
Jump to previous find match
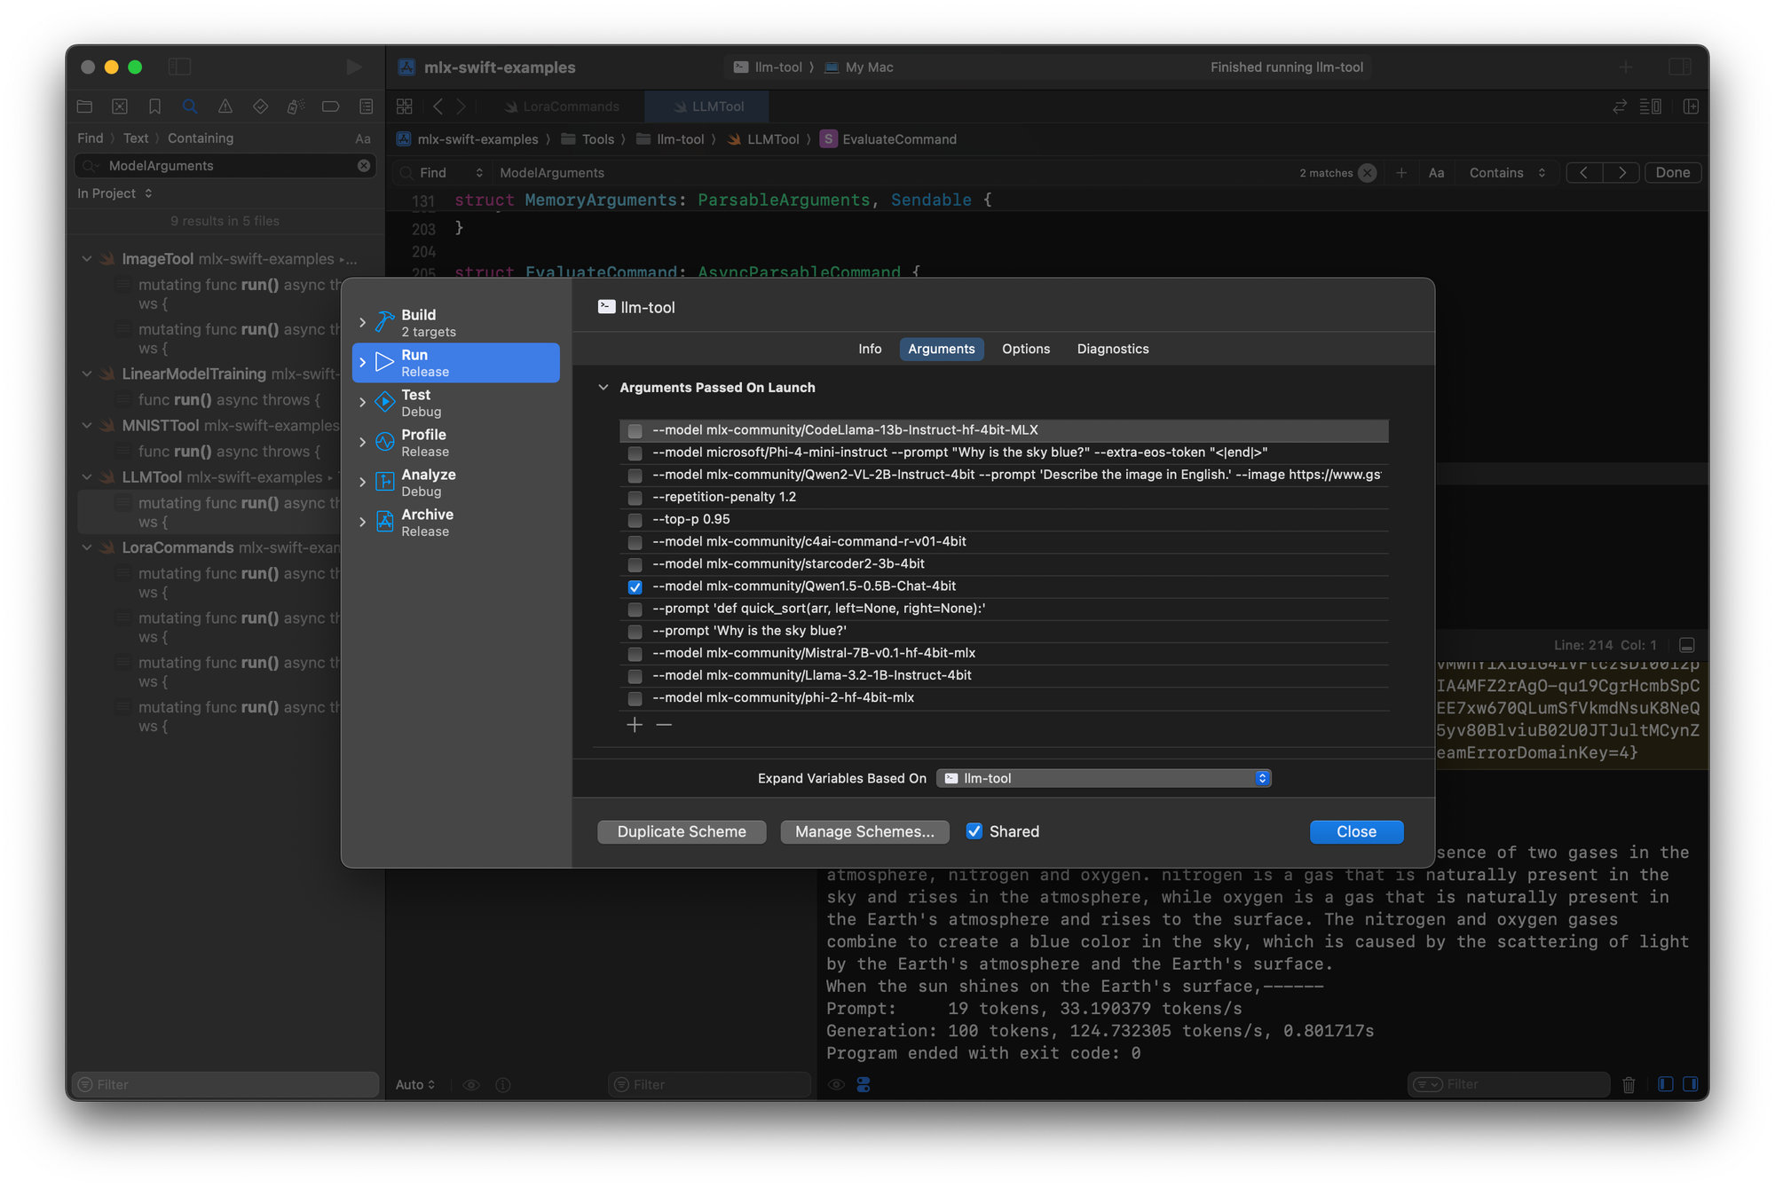click(x=1584, y=173)
